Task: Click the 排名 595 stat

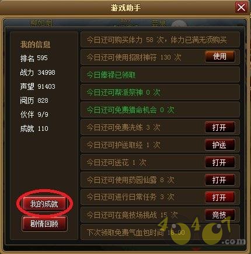Action: pos(34,58)
